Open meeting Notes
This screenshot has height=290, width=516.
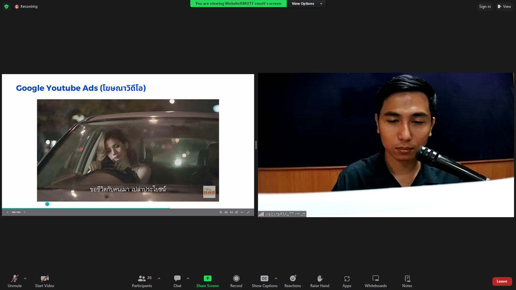point(407,281)
